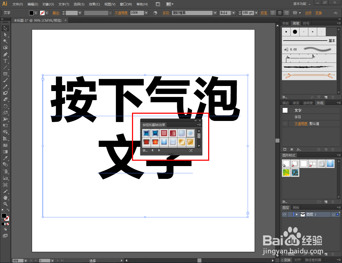Select the Scale tool

tap(5, 113)
